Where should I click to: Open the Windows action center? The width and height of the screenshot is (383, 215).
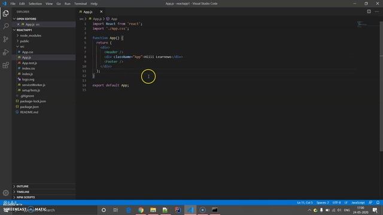pyautogui.click(x=375, y=210)
